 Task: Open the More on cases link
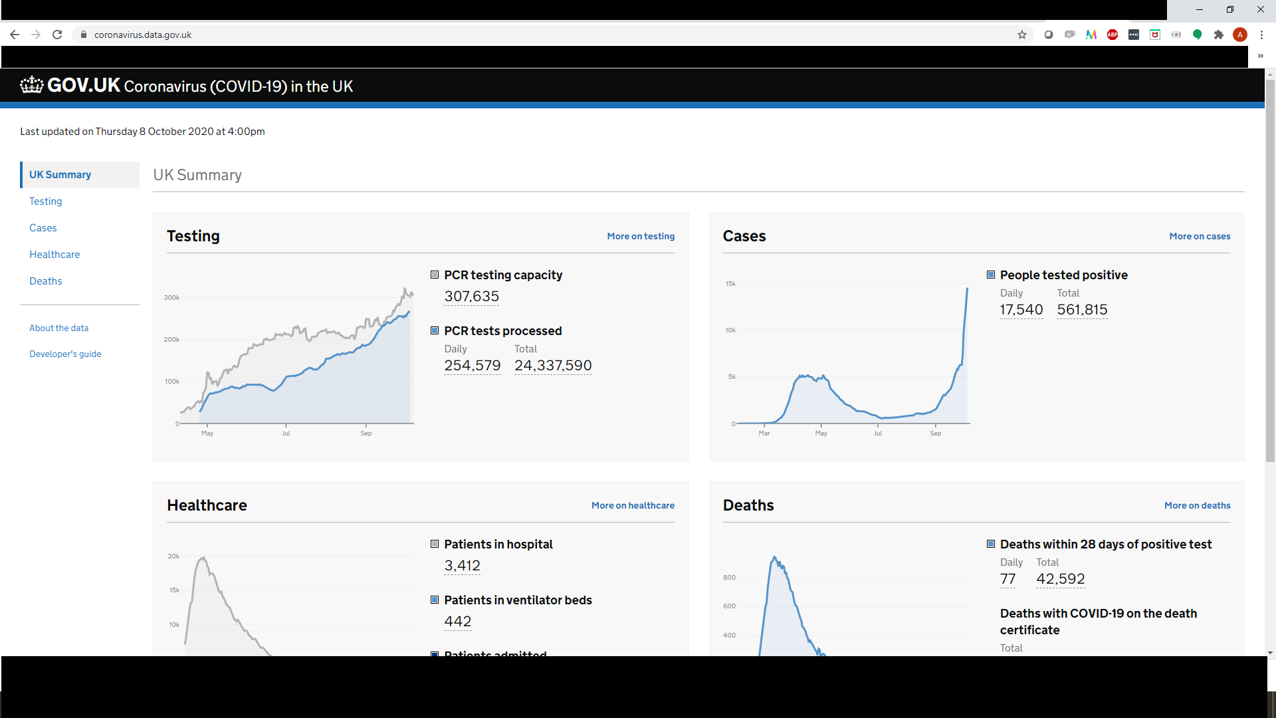coord(1200,236)
